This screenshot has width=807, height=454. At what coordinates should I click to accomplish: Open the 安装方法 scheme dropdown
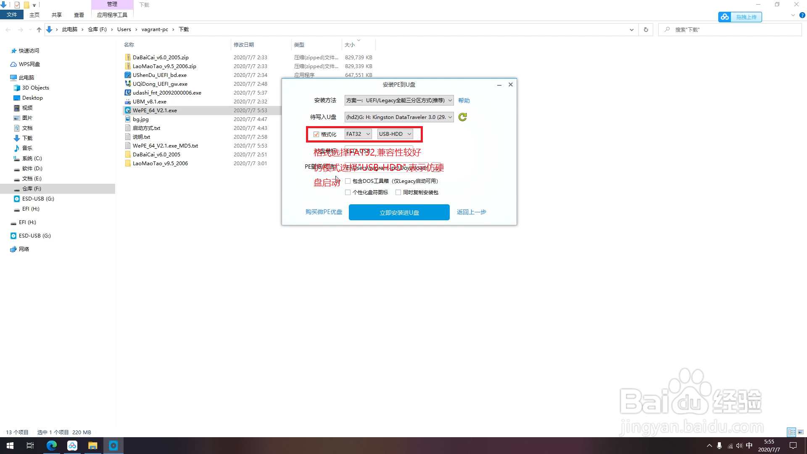click(x=399, y=100)
